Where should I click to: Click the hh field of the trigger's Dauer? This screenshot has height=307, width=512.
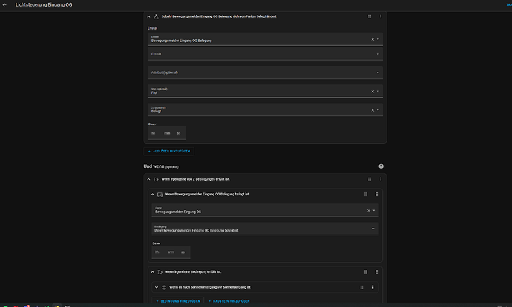154,133
